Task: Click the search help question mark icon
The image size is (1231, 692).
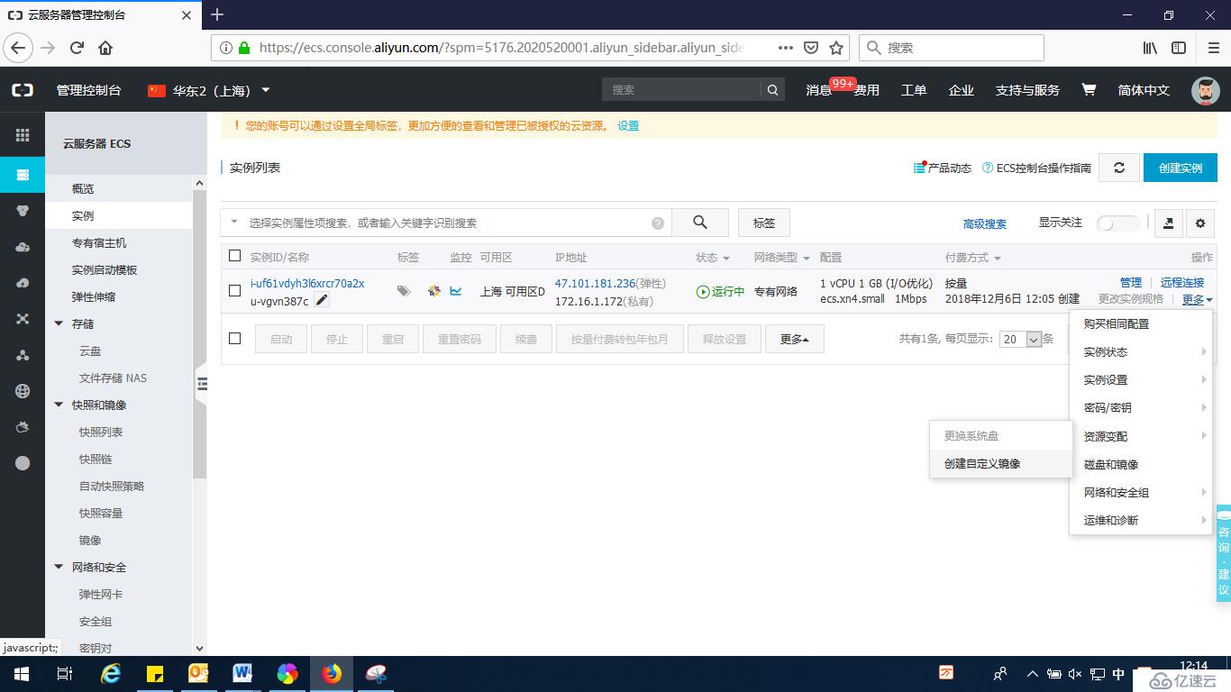Action: (x=658, y=223)
